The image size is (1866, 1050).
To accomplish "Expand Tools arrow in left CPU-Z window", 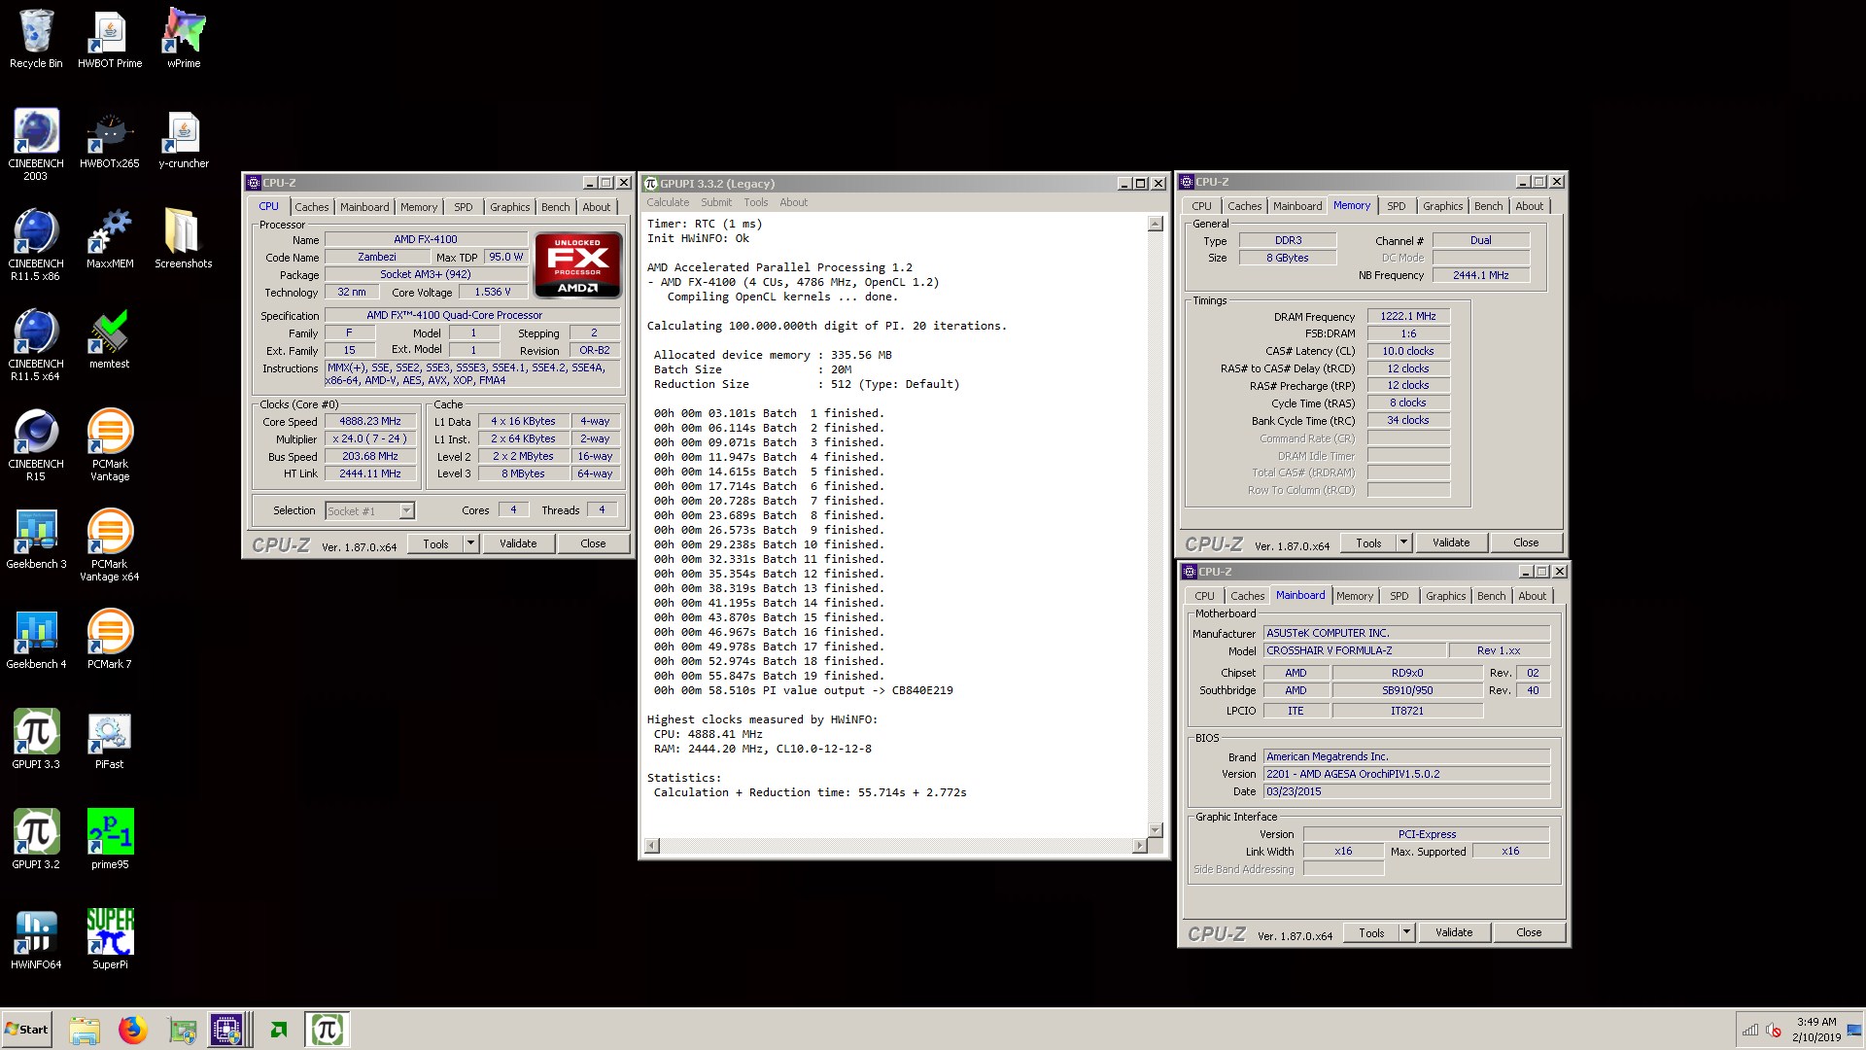I will (471, 543).
